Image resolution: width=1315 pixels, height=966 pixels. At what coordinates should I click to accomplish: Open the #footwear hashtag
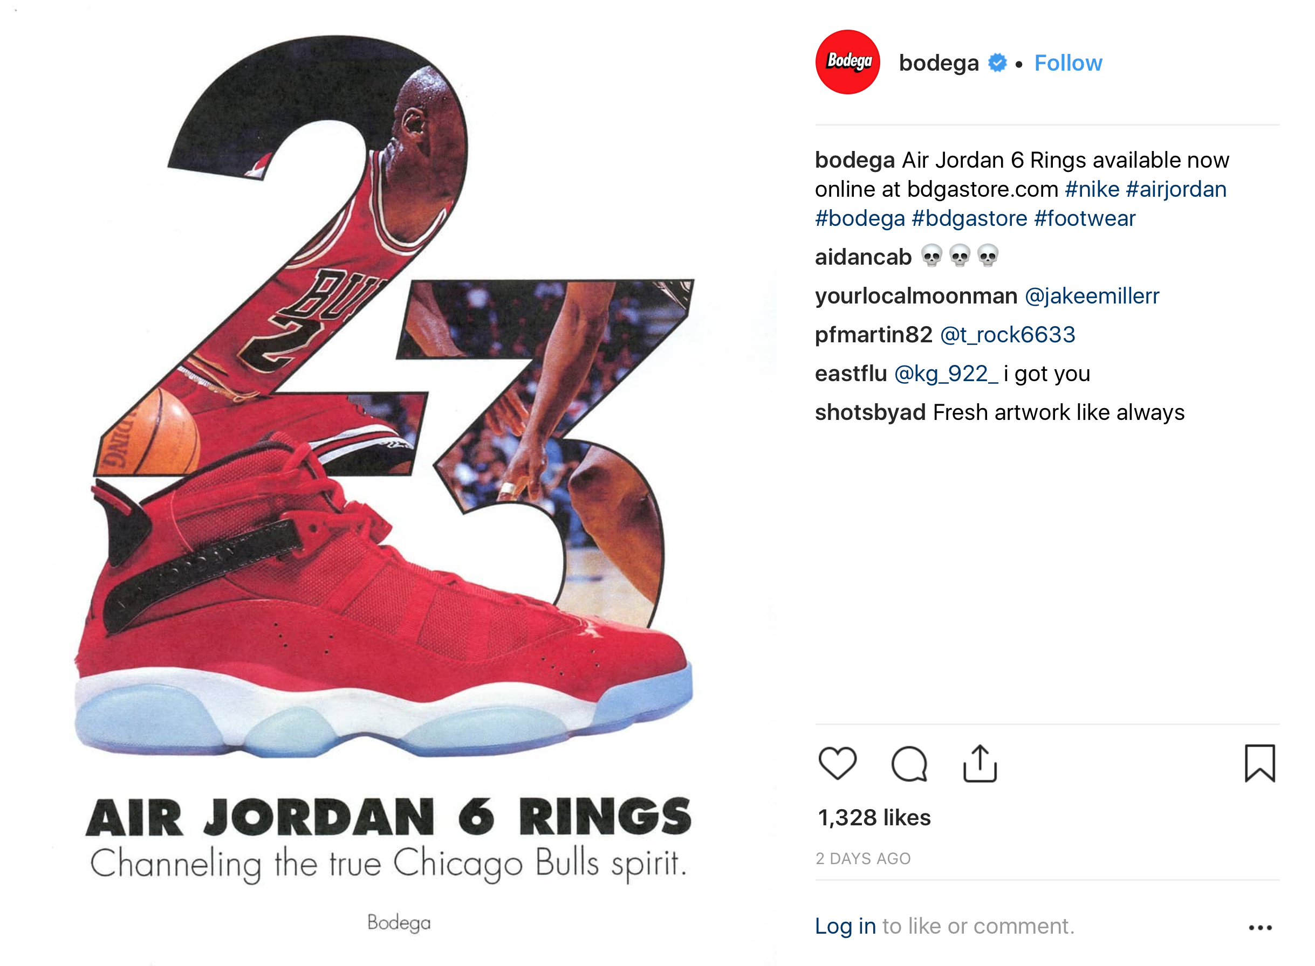(x=1085, y=218)
